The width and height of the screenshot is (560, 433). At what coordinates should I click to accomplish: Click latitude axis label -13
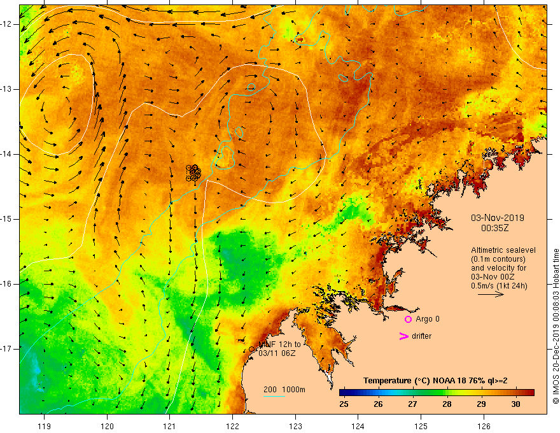tap(7, 89)
